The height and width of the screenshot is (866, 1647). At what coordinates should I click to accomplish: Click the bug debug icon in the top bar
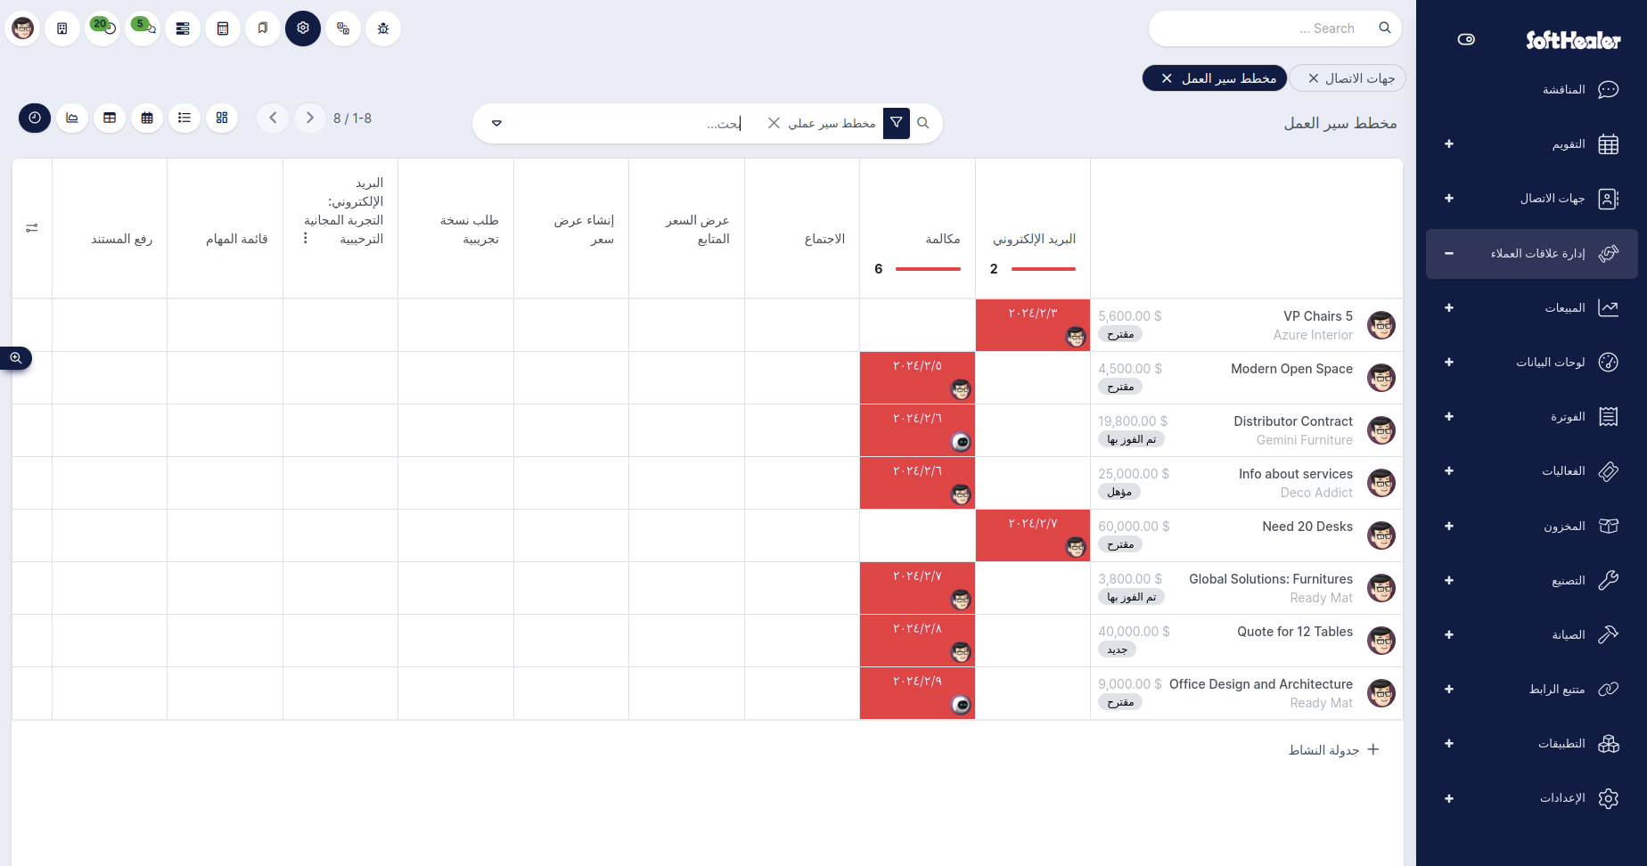pos(383,29)
